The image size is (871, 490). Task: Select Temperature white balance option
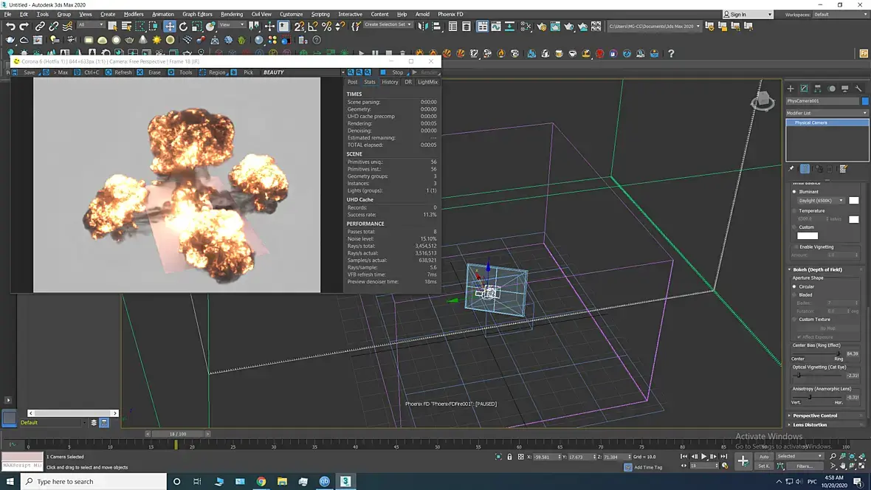click(x=795, y=211)
